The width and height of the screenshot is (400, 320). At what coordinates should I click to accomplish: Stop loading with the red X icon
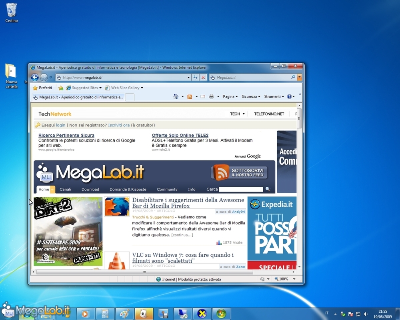[203, 77]
